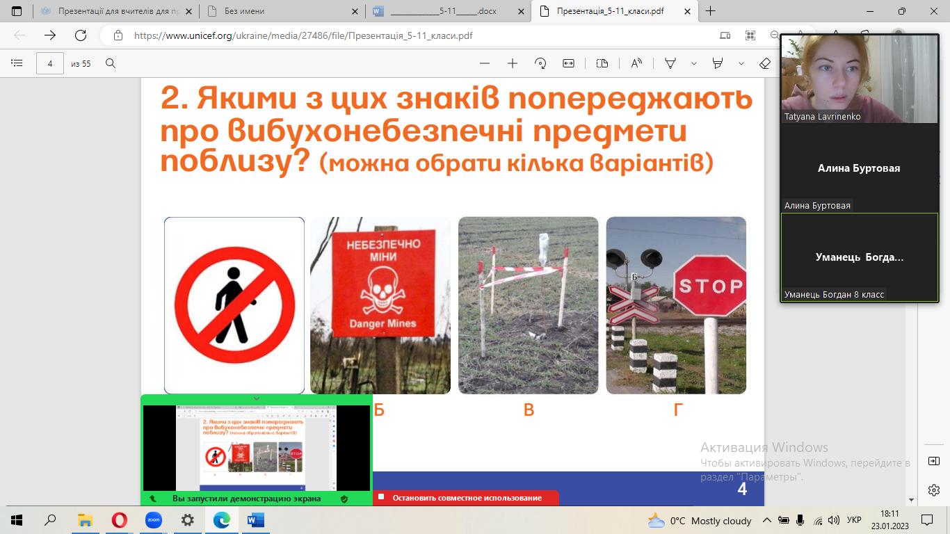
Task: Switch the УКР input language
Action: click(x=855, y=520)
